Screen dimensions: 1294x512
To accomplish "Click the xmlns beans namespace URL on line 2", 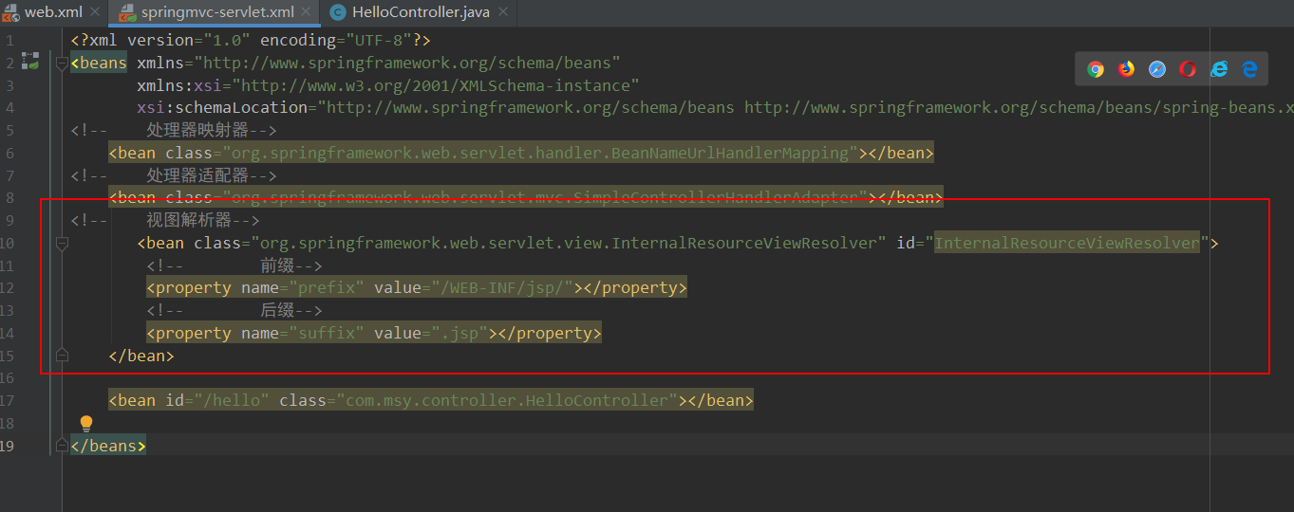I will pos(407,63).
